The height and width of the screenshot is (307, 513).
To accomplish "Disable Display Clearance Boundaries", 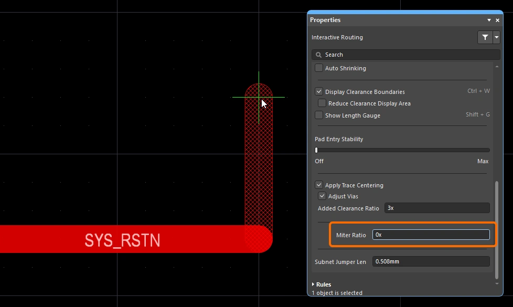I will coord(319,92).
